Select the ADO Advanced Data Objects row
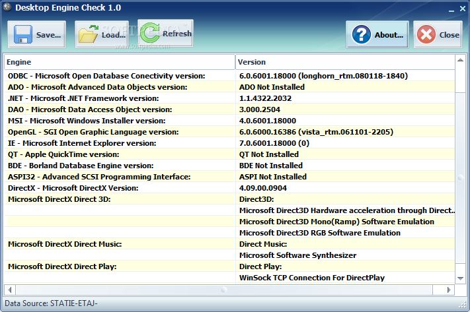Viewport: 470px width, 312px height. (229, 87)
